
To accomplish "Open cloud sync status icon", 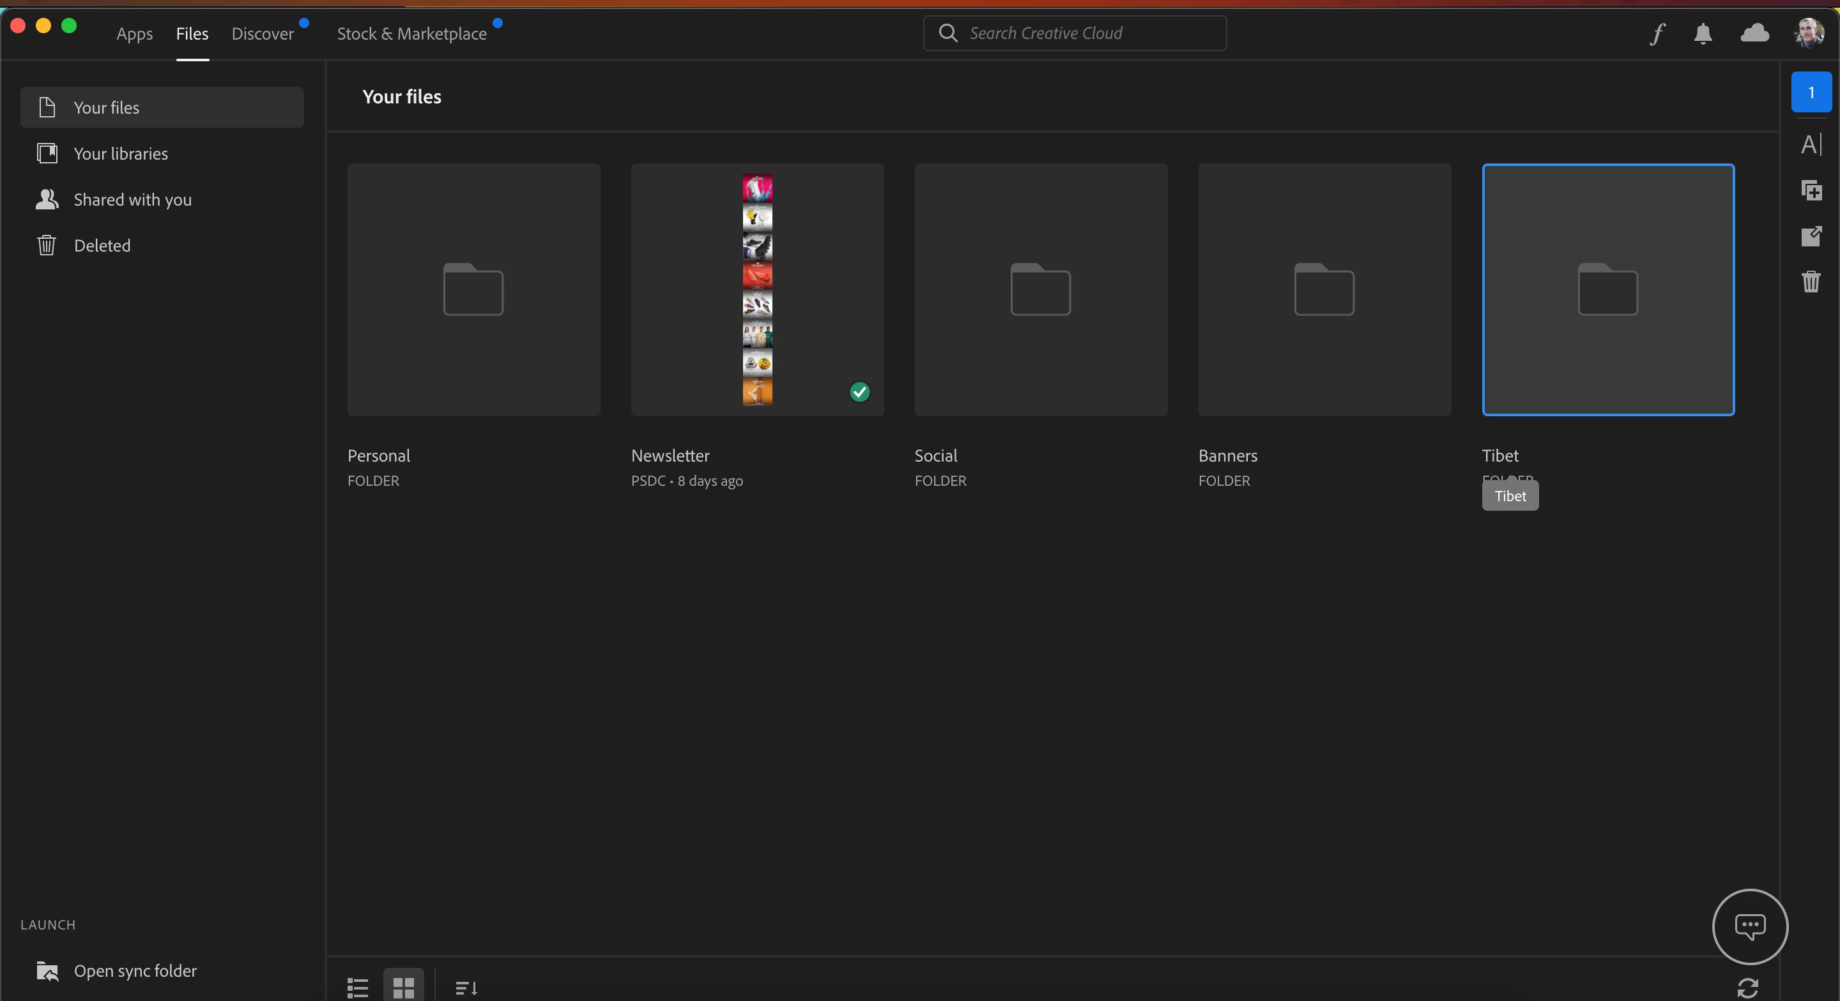I will 1754,33.
